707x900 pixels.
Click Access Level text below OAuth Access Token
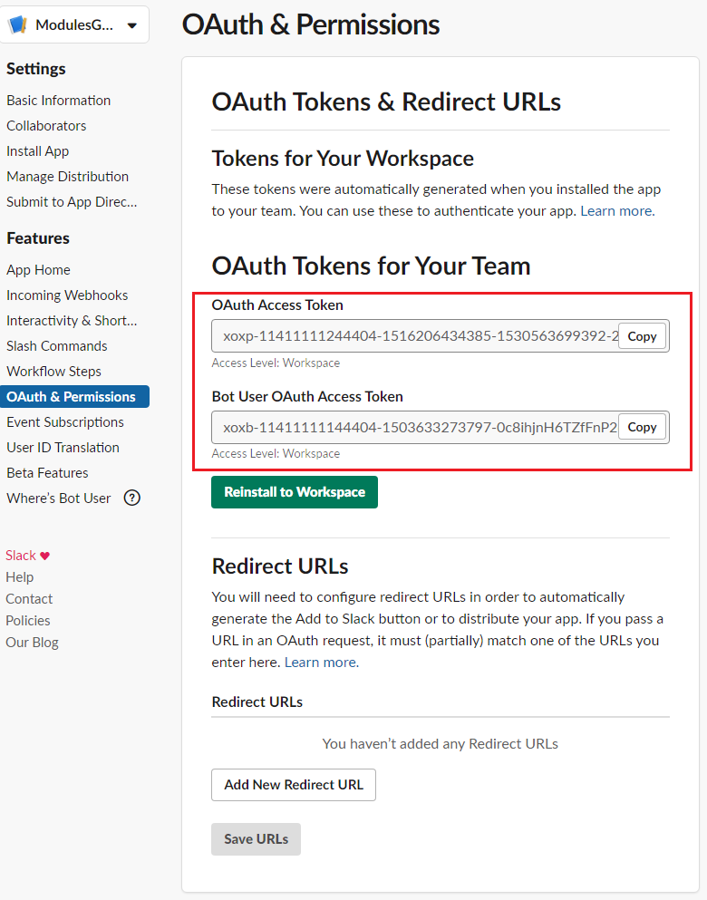point(276,363)
